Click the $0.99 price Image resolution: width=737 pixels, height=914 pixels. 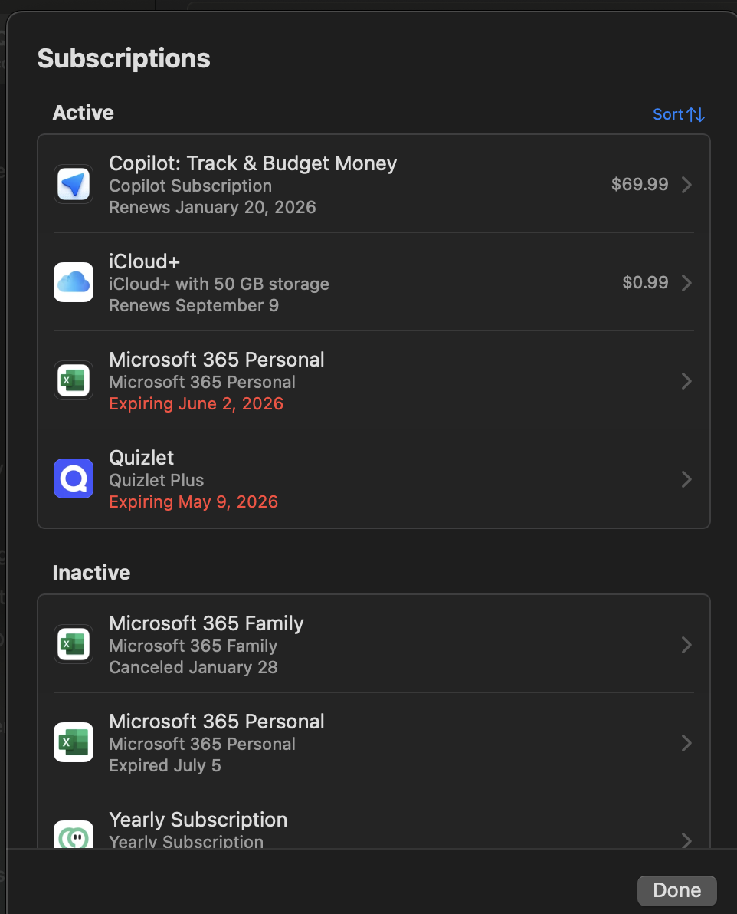coord(646,282)
